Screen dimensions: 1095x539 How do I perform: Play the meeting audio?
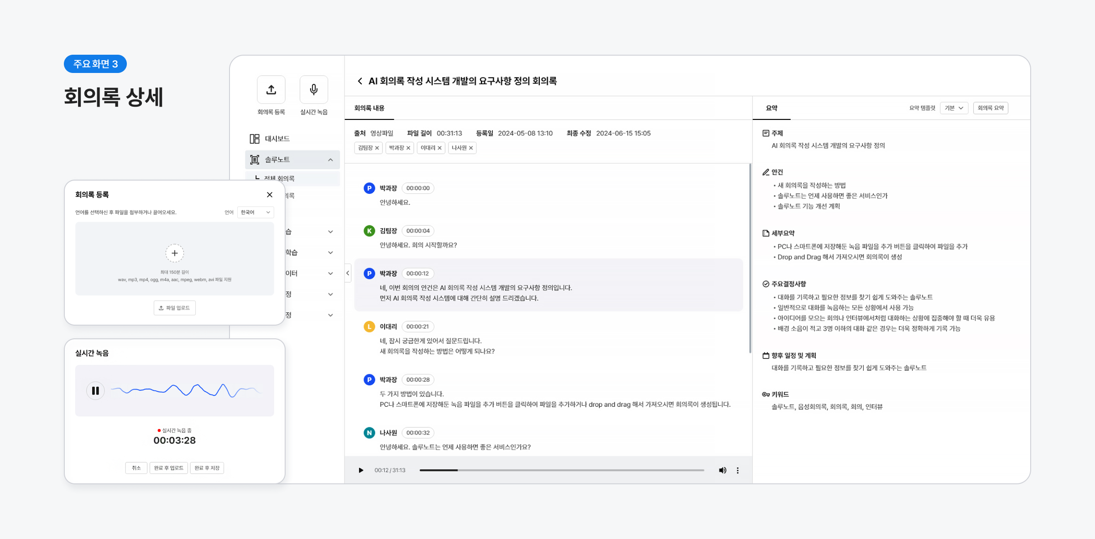tap(361, 470)
